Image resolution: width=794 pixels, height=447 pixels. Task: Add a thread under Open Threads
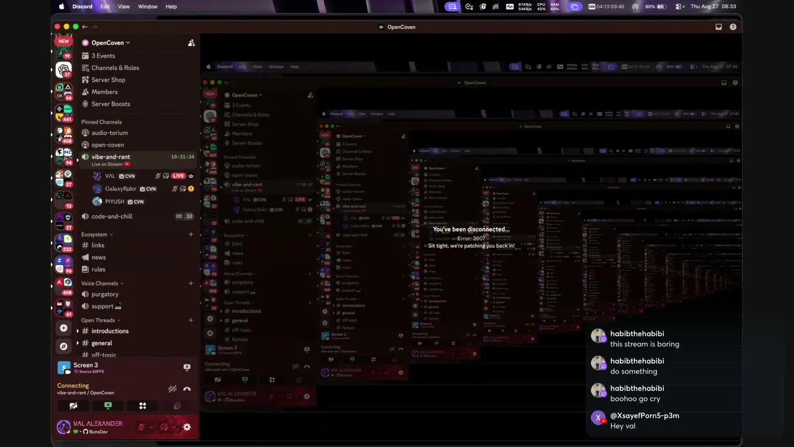191,320
